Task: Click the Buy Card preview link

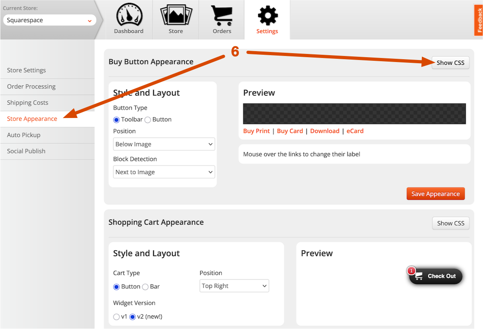Action: click(x=290, y=131)
